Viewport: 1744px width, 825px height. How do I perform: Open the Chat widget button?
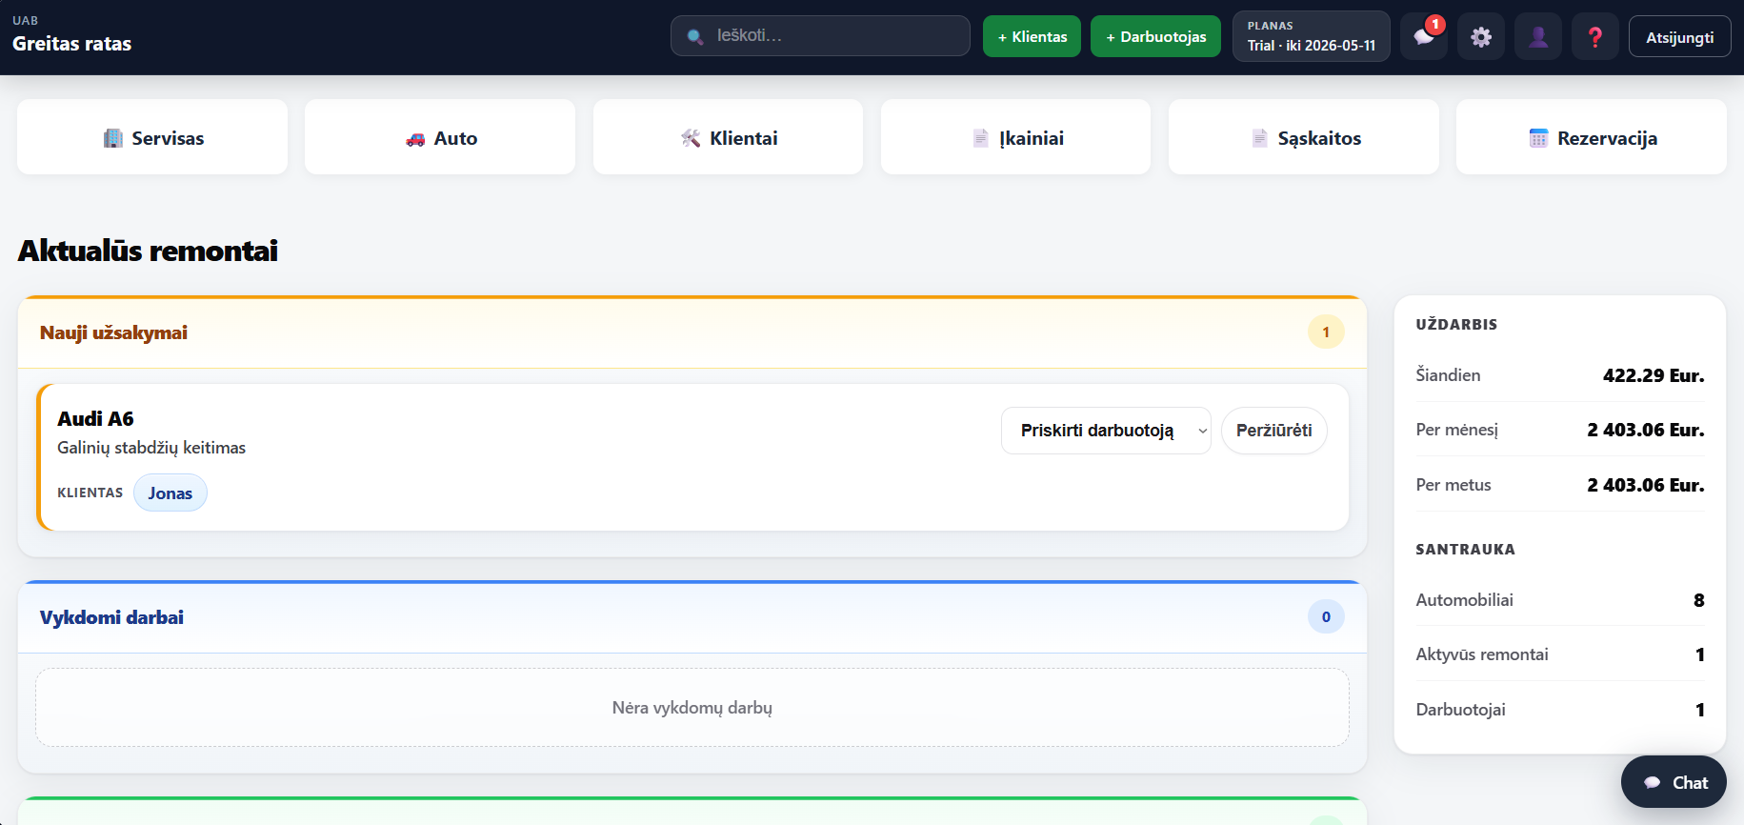click(x=1674, y=782)
